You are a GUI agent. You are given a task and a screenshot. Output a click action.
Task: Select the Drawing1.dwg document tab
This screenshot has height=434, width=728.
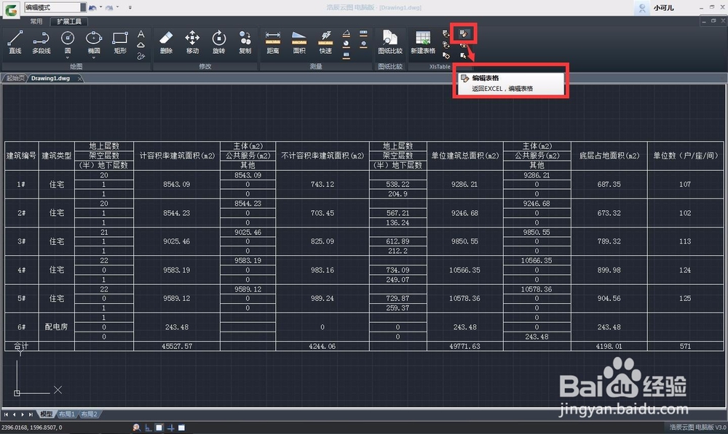pyautogui.click(x=51, y=79)
